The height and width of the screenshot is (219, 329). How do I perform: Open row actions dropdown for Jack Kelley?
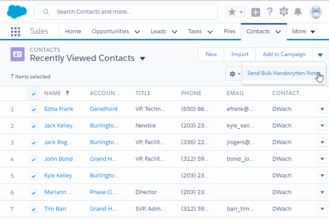click(322, 126)
